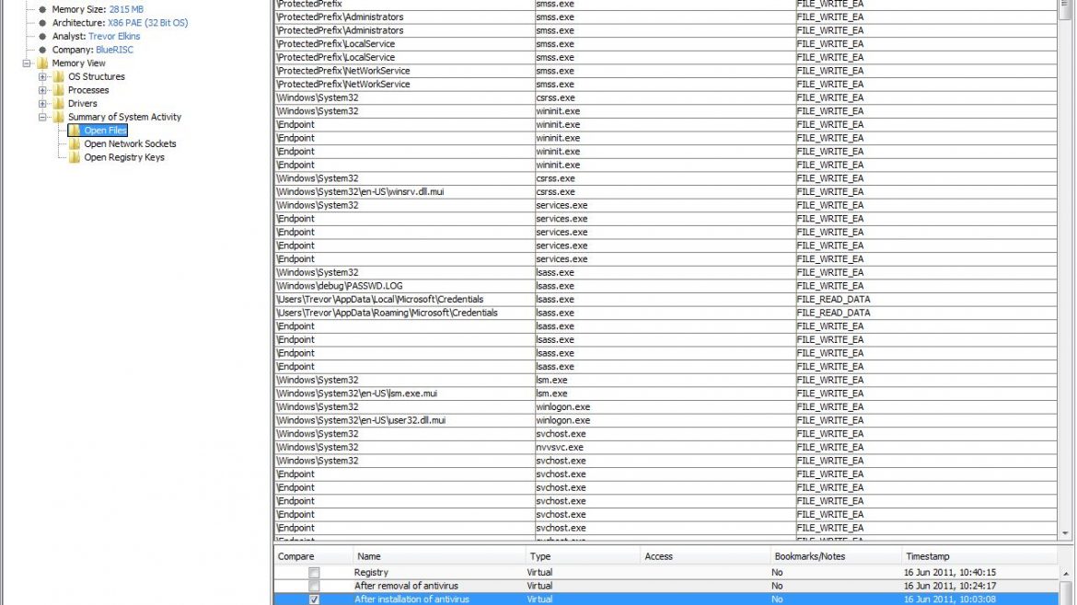Click the Open Network Sockets folder icon

coord(75,144)
